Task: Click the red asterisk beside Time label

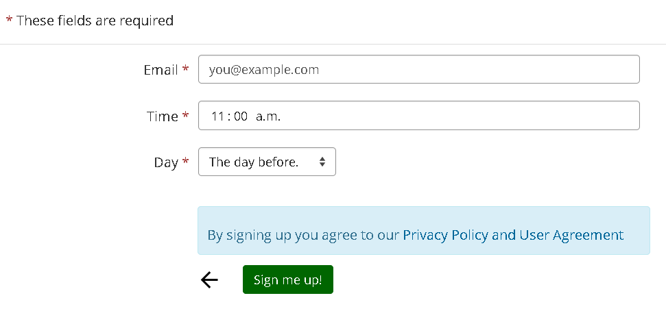Action: coord(185,116)
